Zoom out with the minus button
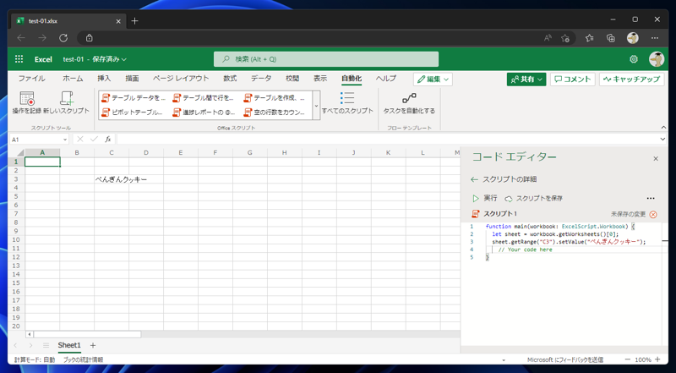Screen dimensions: 676x373 click(627, 359)
